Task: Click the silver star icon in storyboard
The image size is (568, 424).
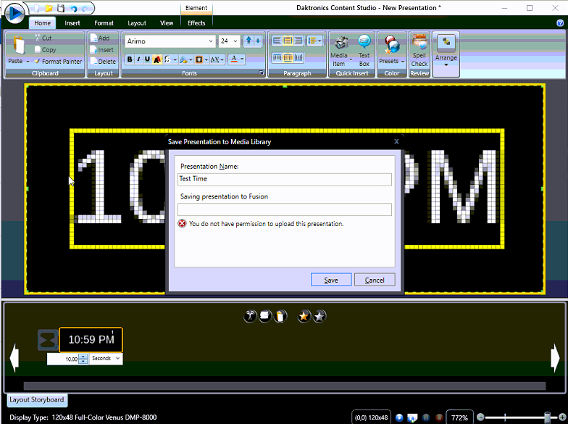Action: coord(319,316)
